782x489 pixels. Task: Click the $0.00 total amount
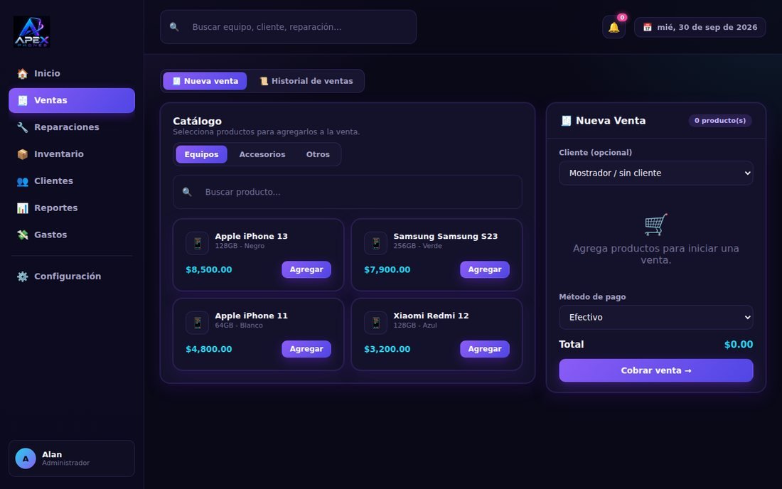[739, 345]
